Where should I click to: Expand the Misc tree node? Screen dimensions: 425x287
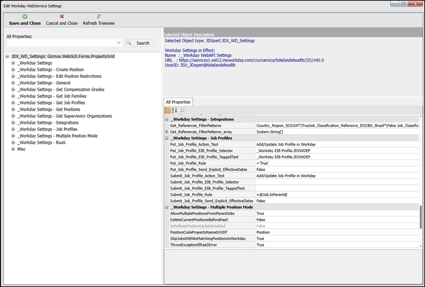pyautogui.click(x=13, y=149)
